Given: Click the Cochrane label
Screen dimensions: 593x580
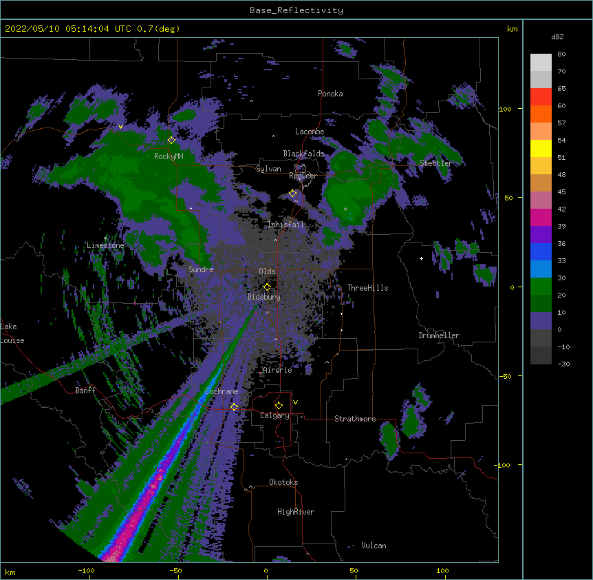Looking at the screenshot, I should click(222, 391).
